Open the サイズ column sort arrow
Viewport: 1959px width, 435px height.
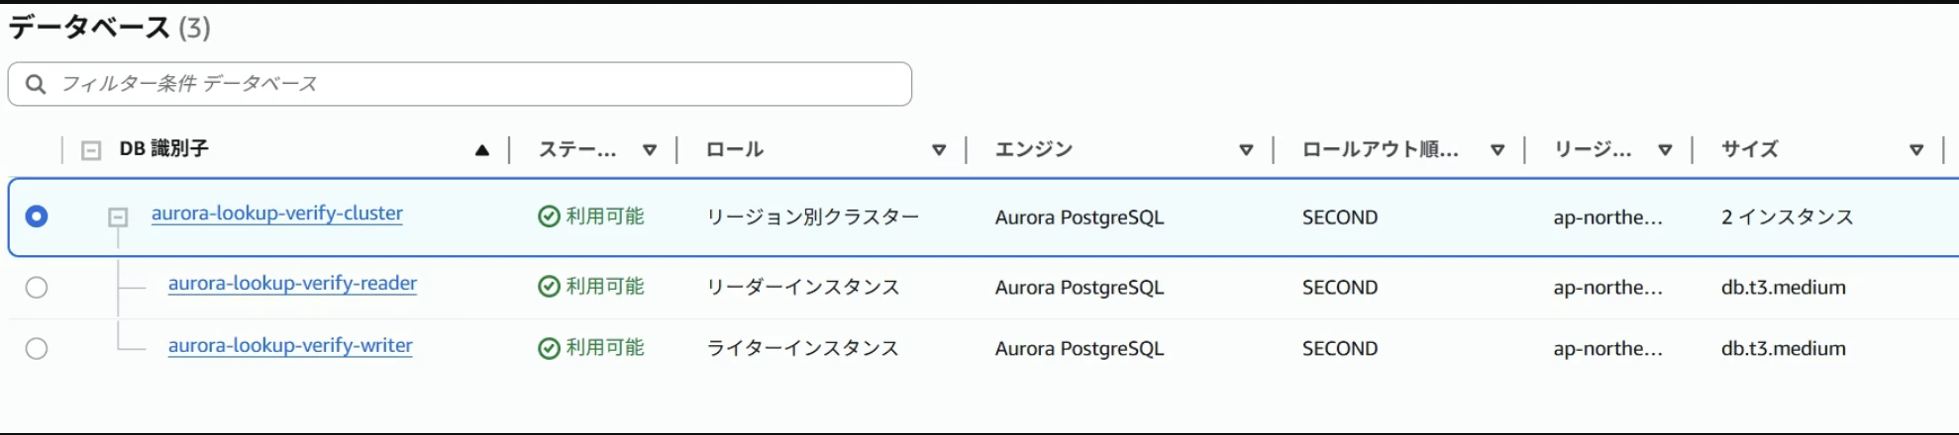(x=1916, y=150)
